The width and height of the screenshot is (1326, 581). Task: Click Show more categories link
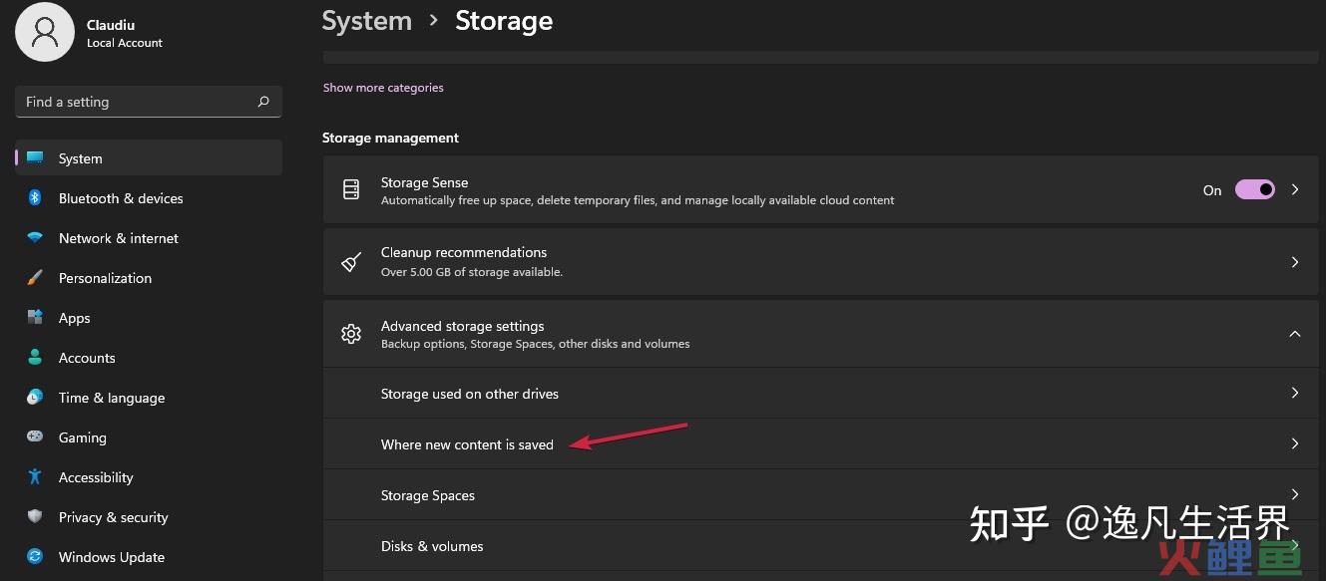click(x=383, y=88)
